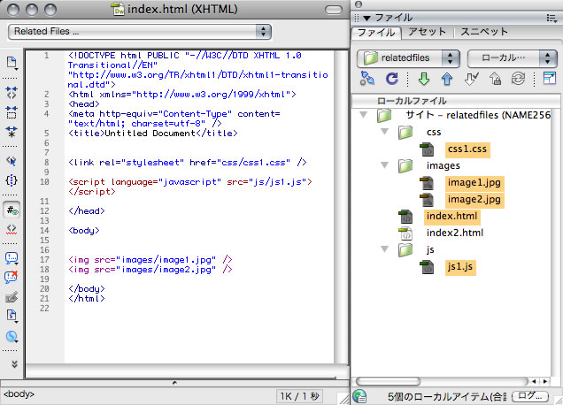This screenshot has width=563, height=405.
Task: Click the <body> tag selector
Action: point(19,394)
